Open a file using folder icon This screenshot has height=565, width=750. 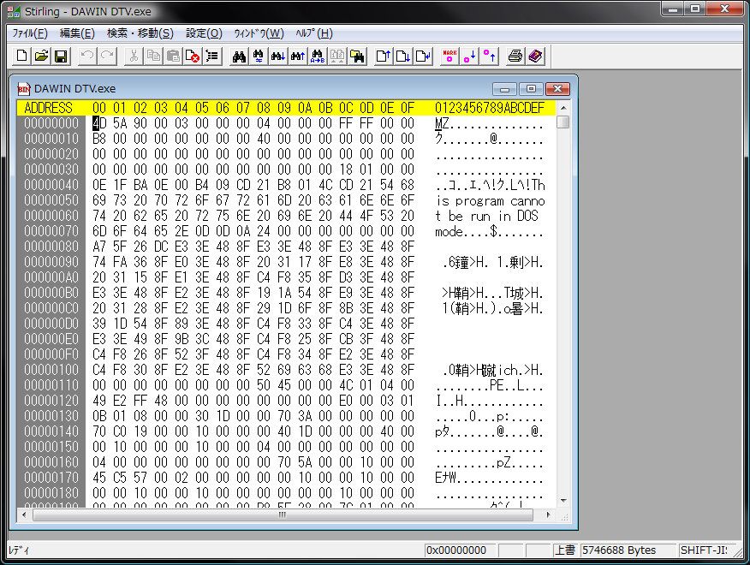[x=42, y=56]
